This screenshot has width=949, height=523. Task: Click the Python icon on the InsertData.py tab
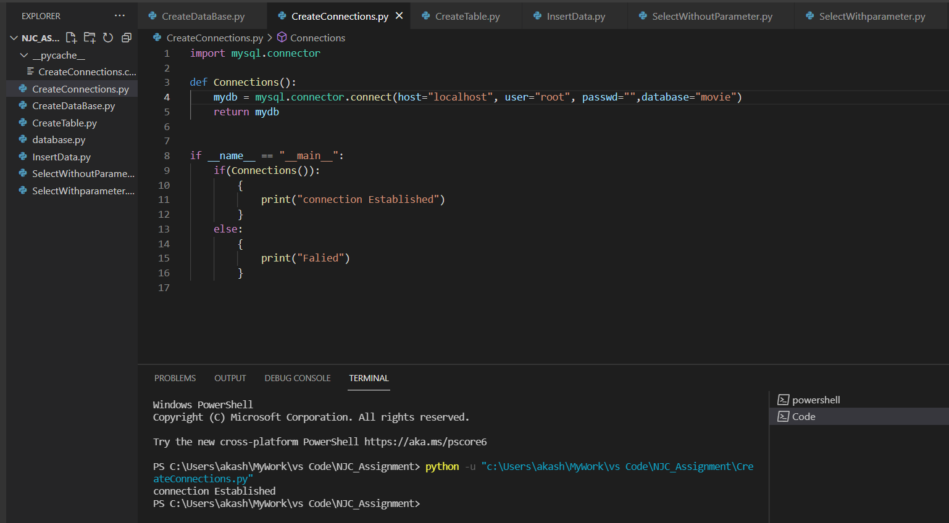click(x=537, y=15)
